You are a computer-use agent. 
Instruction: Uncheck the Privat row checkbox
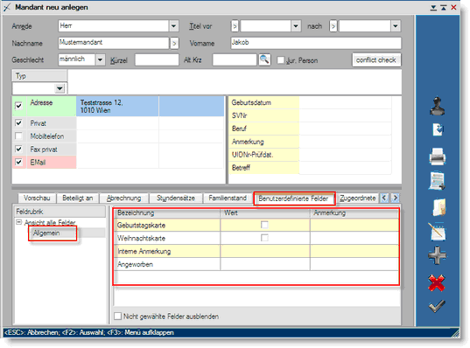[18, 123]
